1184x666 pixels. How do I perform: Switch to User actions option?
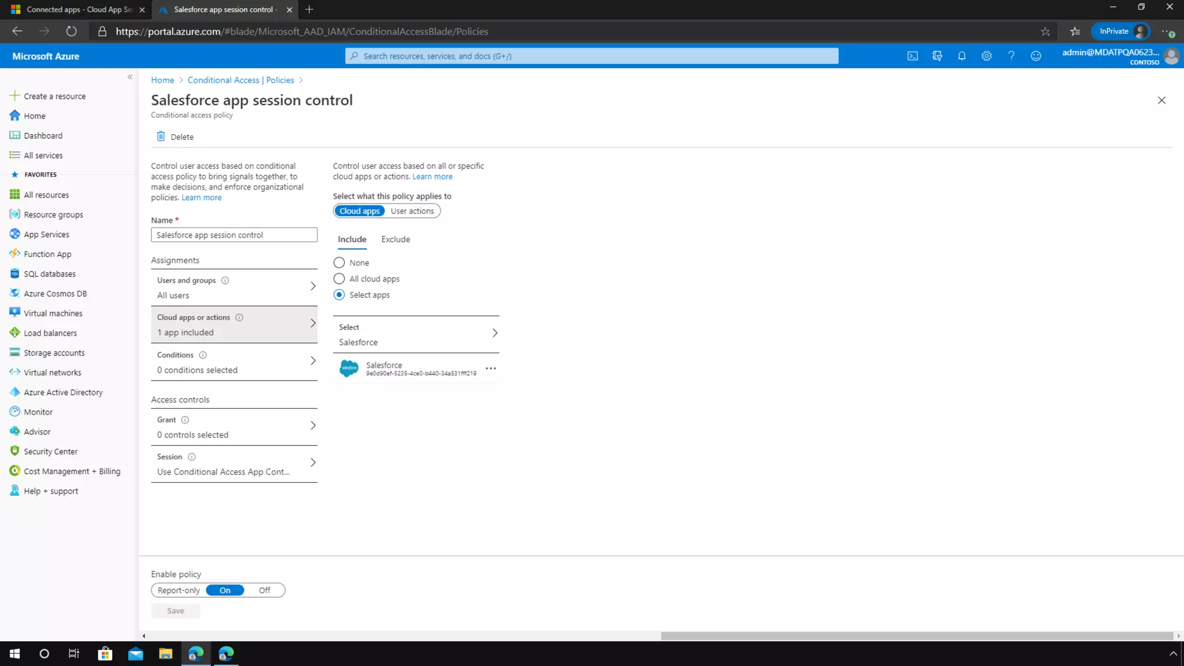tap(412, 211)
